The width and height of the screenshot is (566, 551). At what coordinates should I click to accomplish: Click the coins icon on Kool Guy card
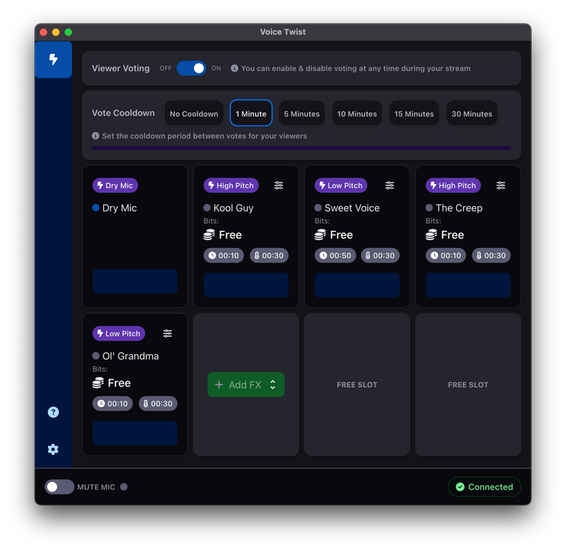pyautogui.click(x=210, y=235)
